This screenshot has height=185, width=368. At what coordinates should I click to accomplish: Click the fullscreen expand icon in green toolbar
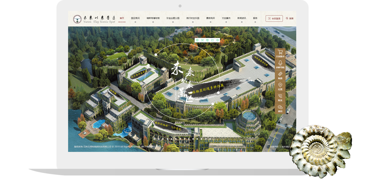[202, 40]
